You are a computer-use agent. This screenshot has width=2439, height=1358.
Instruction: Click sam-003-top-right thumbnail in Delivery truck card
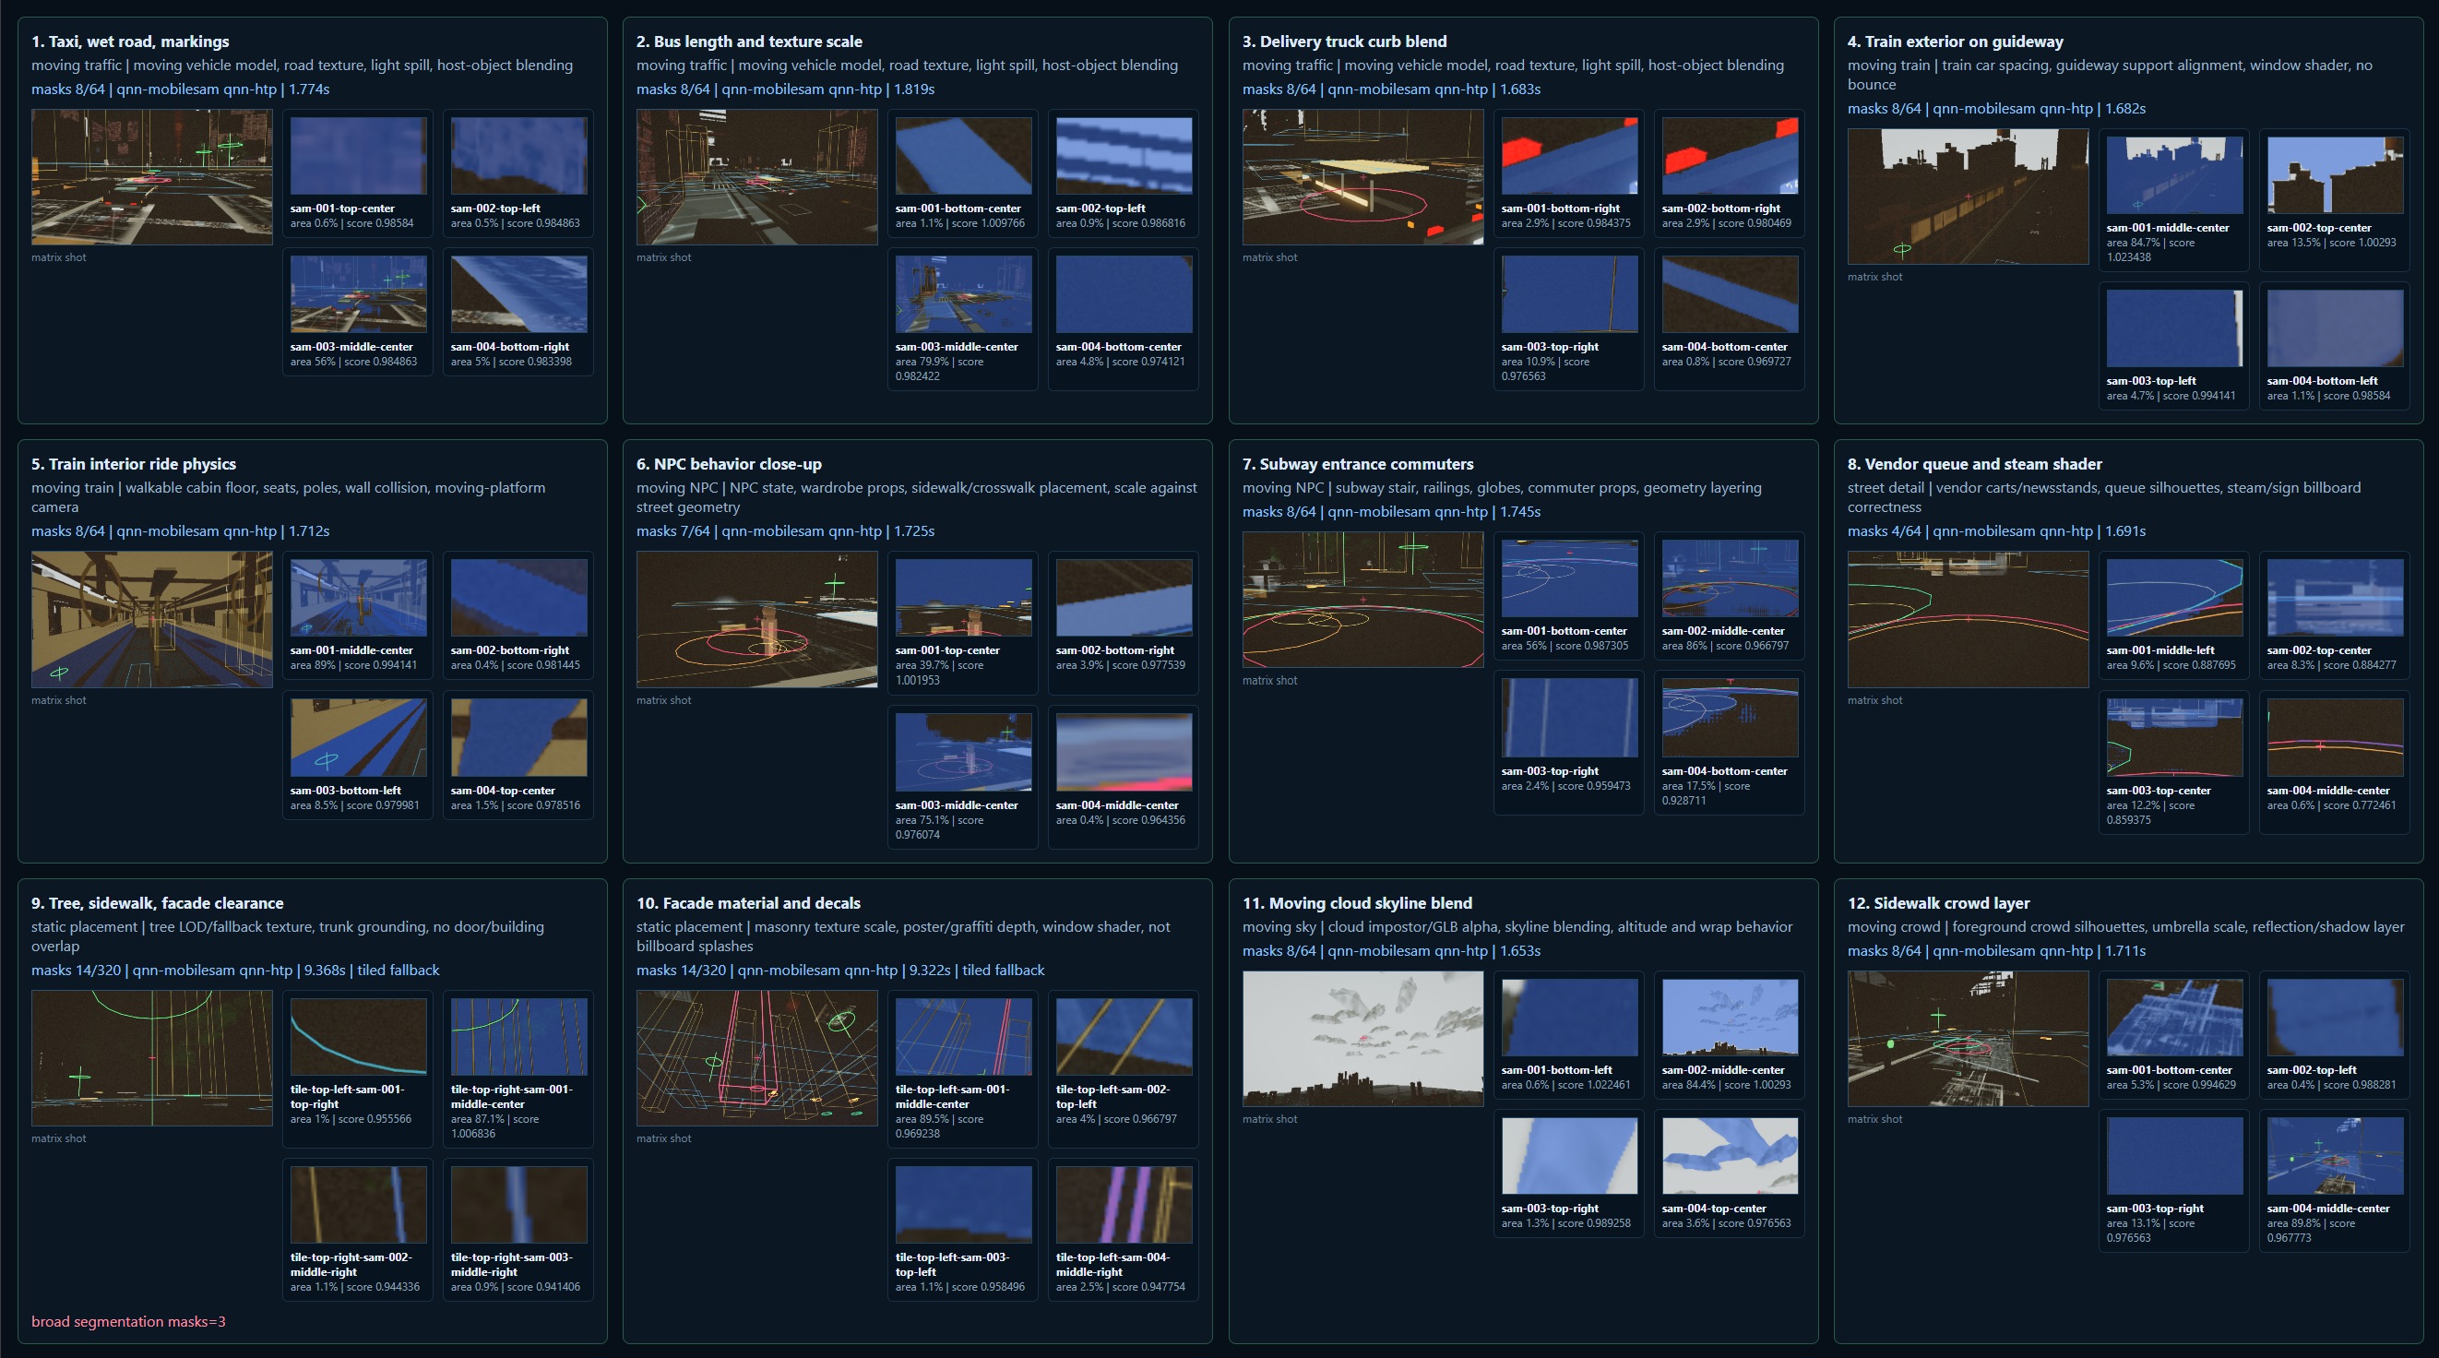(1569, 294)
